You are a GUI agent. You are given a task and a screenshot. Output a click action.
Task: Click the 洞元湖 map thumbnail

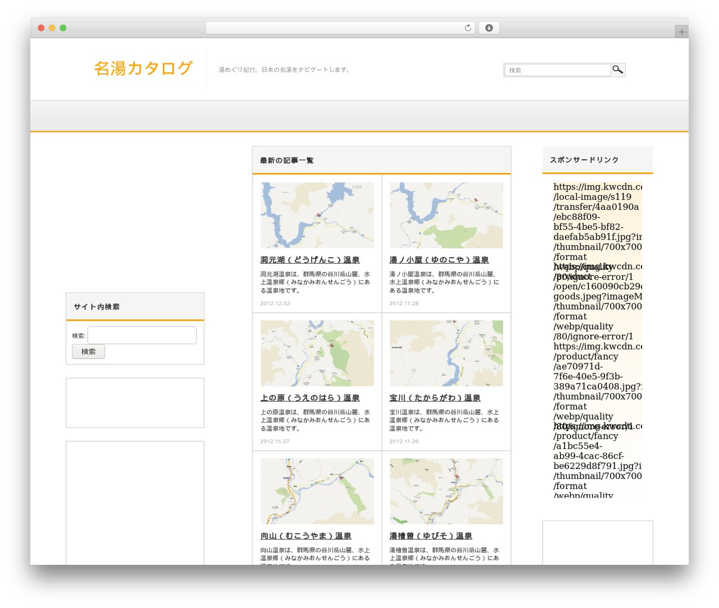[317, 215]
